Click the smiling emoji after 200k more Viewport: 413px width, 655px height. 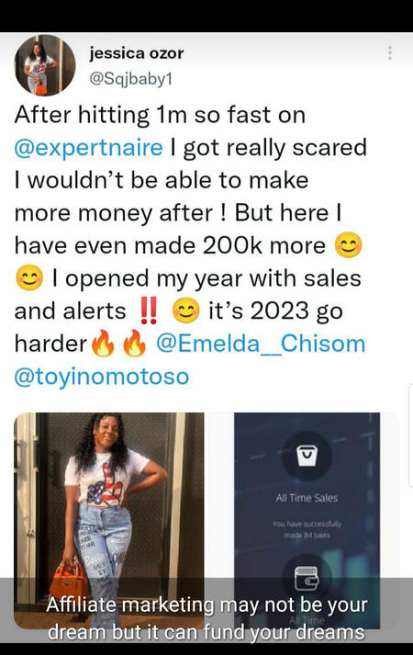pyautogui.click(x=349, y=244)
